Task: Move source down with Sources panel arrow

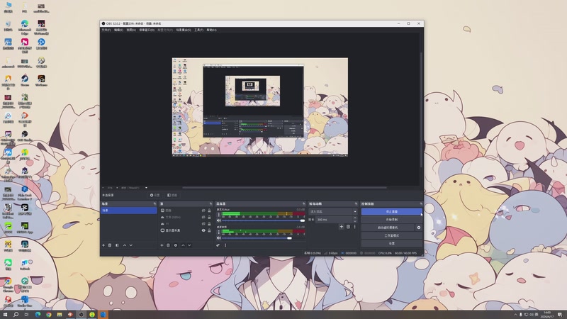Action: [189, 245]
